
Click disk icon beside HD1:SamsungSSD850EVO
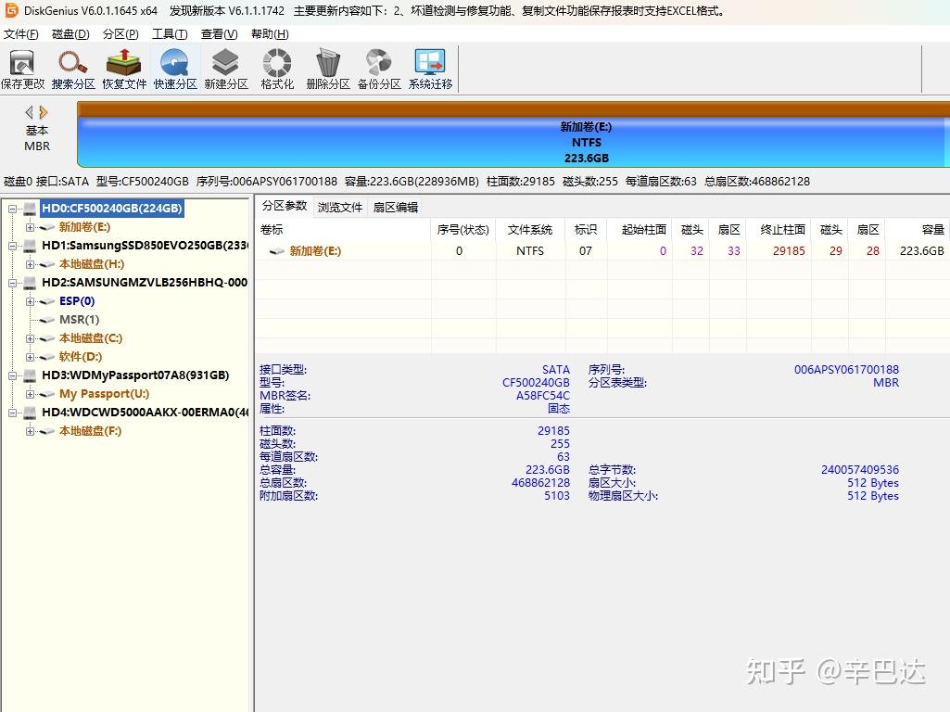30,246
